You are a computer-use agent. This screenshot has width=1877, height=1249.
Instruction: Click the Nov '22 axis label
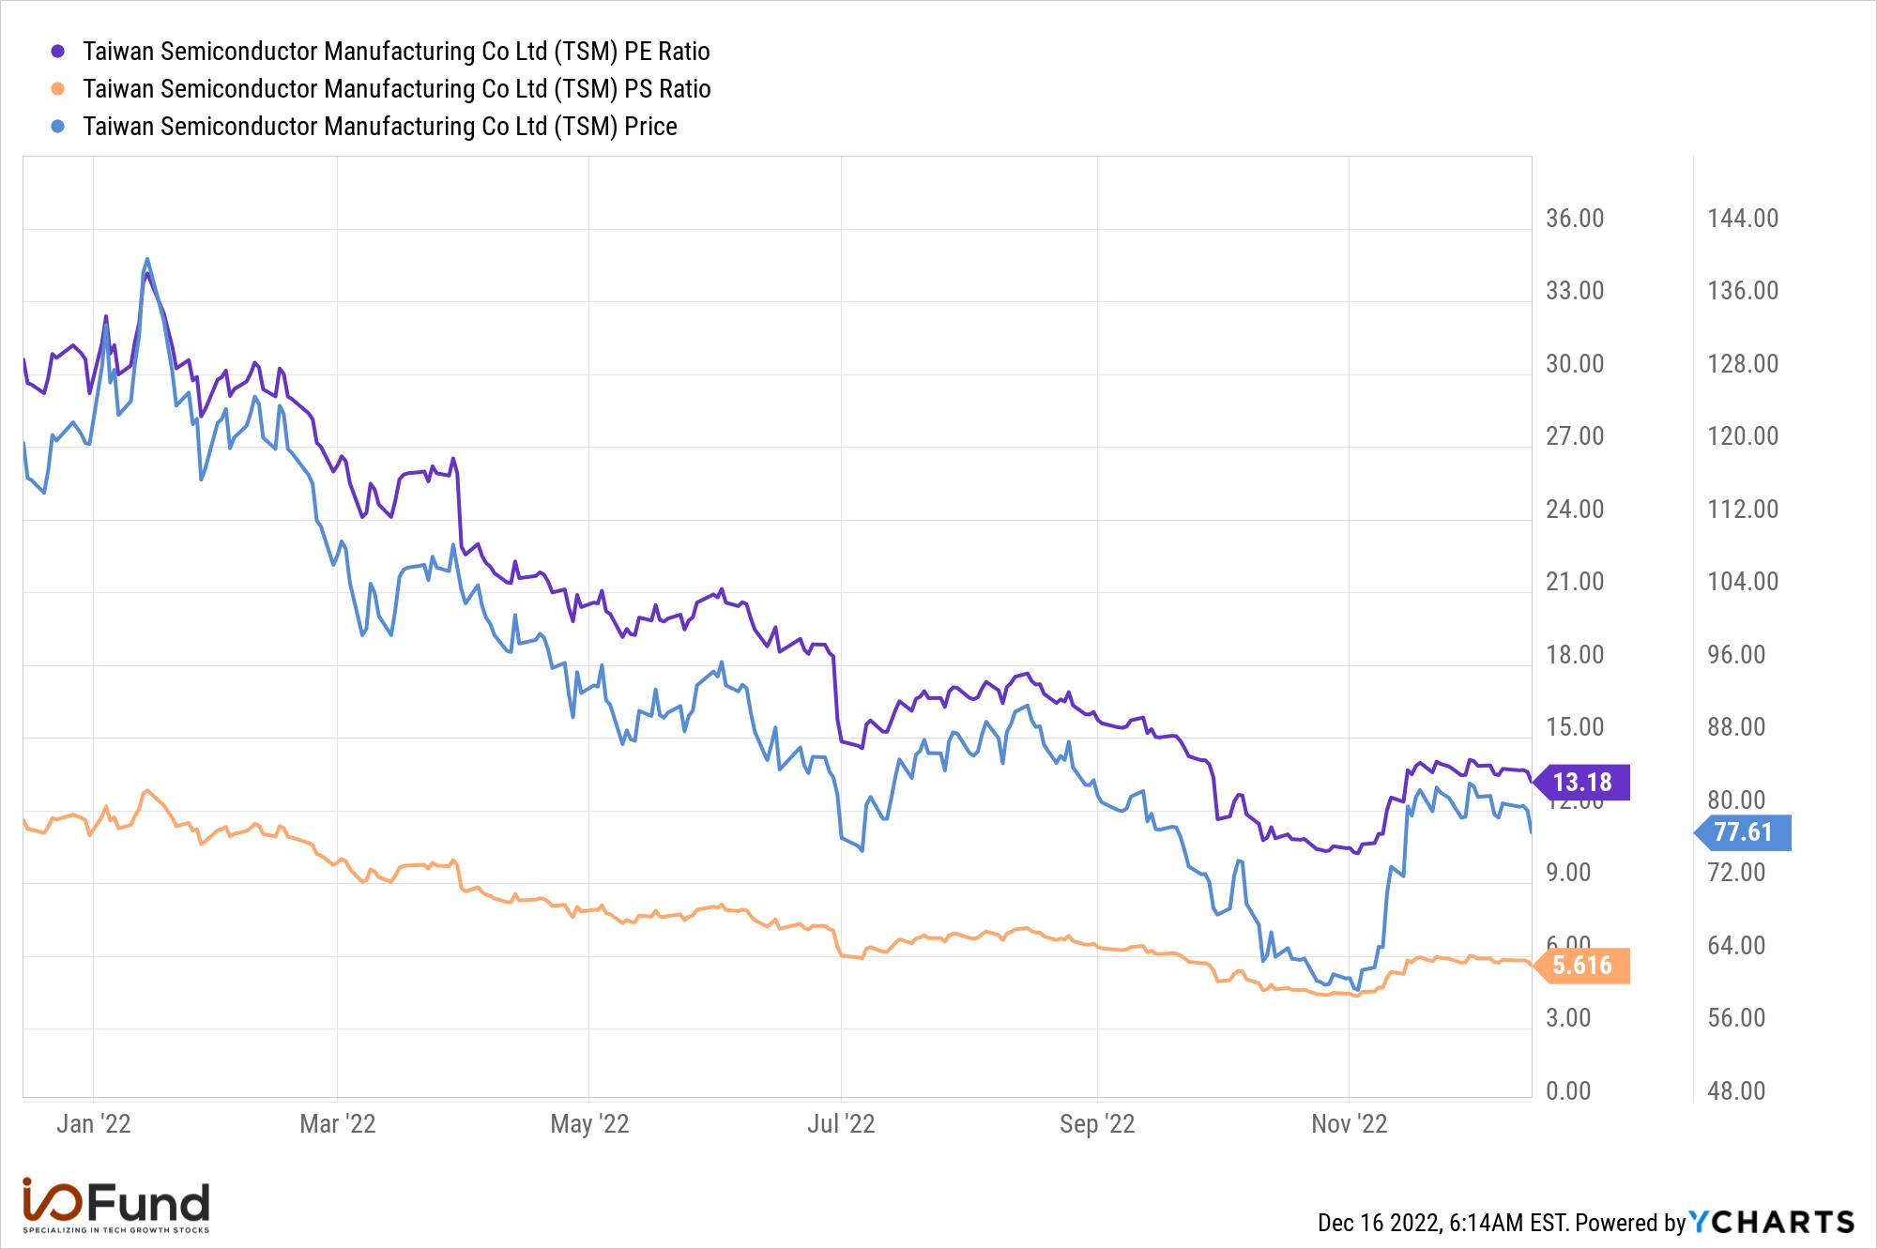pyautogui.click(x=1349, y=1123)
